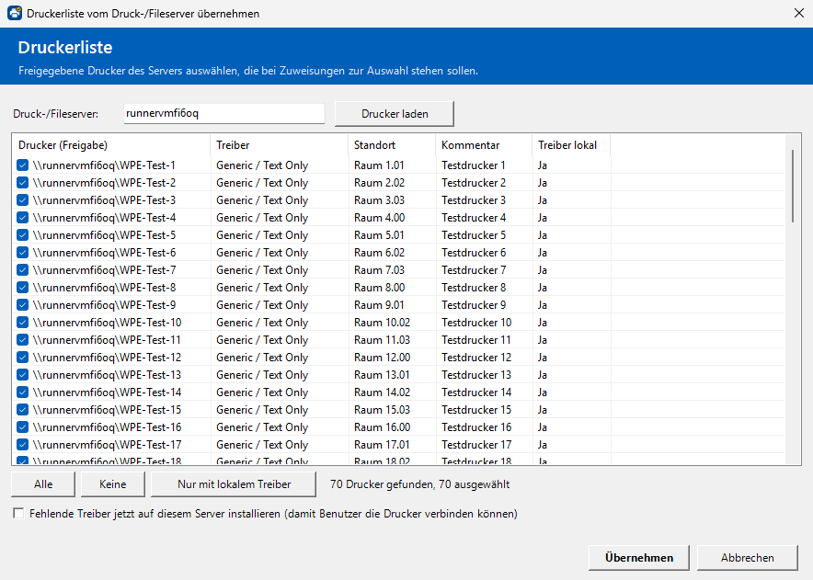Click Generic / Text Only in the WPE-Test-8 row

[x=262, y=288]
